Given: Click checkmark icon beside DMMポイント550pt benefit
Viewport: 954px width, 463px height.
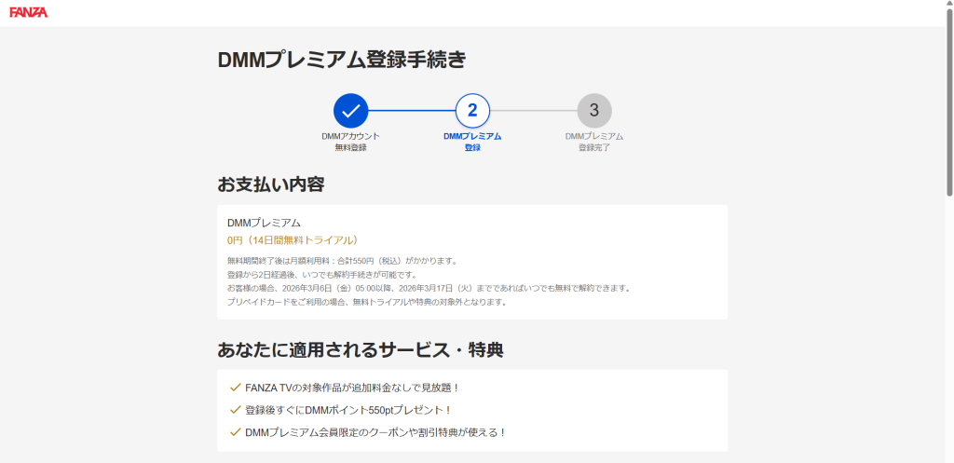Looking at the screenshot, I should (x=235, y=409).
